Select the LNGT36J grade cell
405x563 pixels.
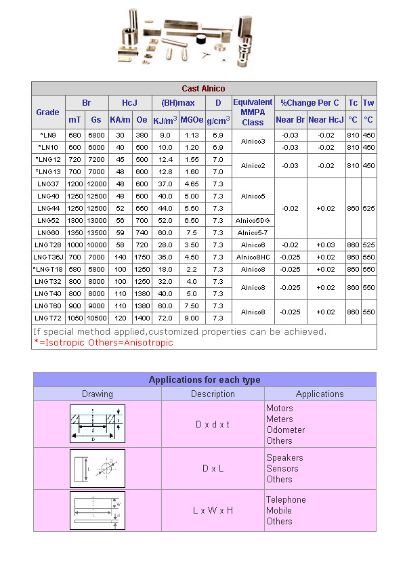tap(48, 257)
